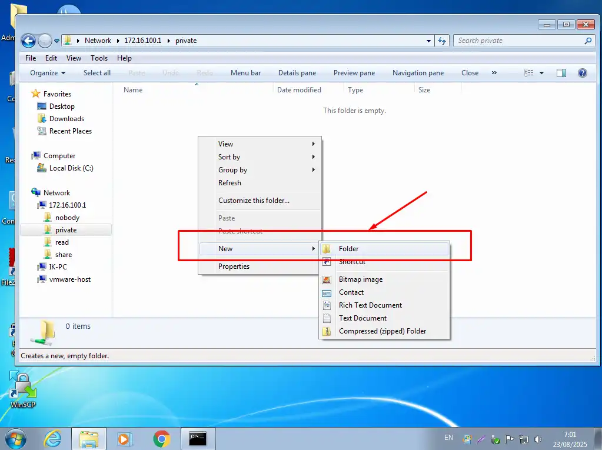Click the Refresh button beside address bar

pyautogui.click(x=443, y=41)
